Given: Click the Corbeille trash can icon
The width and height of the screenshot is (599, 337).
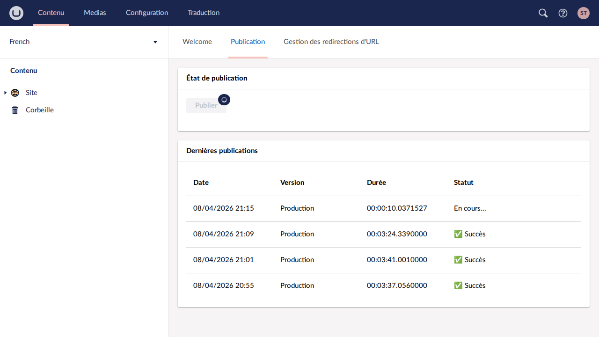Looking at the screenshot, I should [15, 110].
